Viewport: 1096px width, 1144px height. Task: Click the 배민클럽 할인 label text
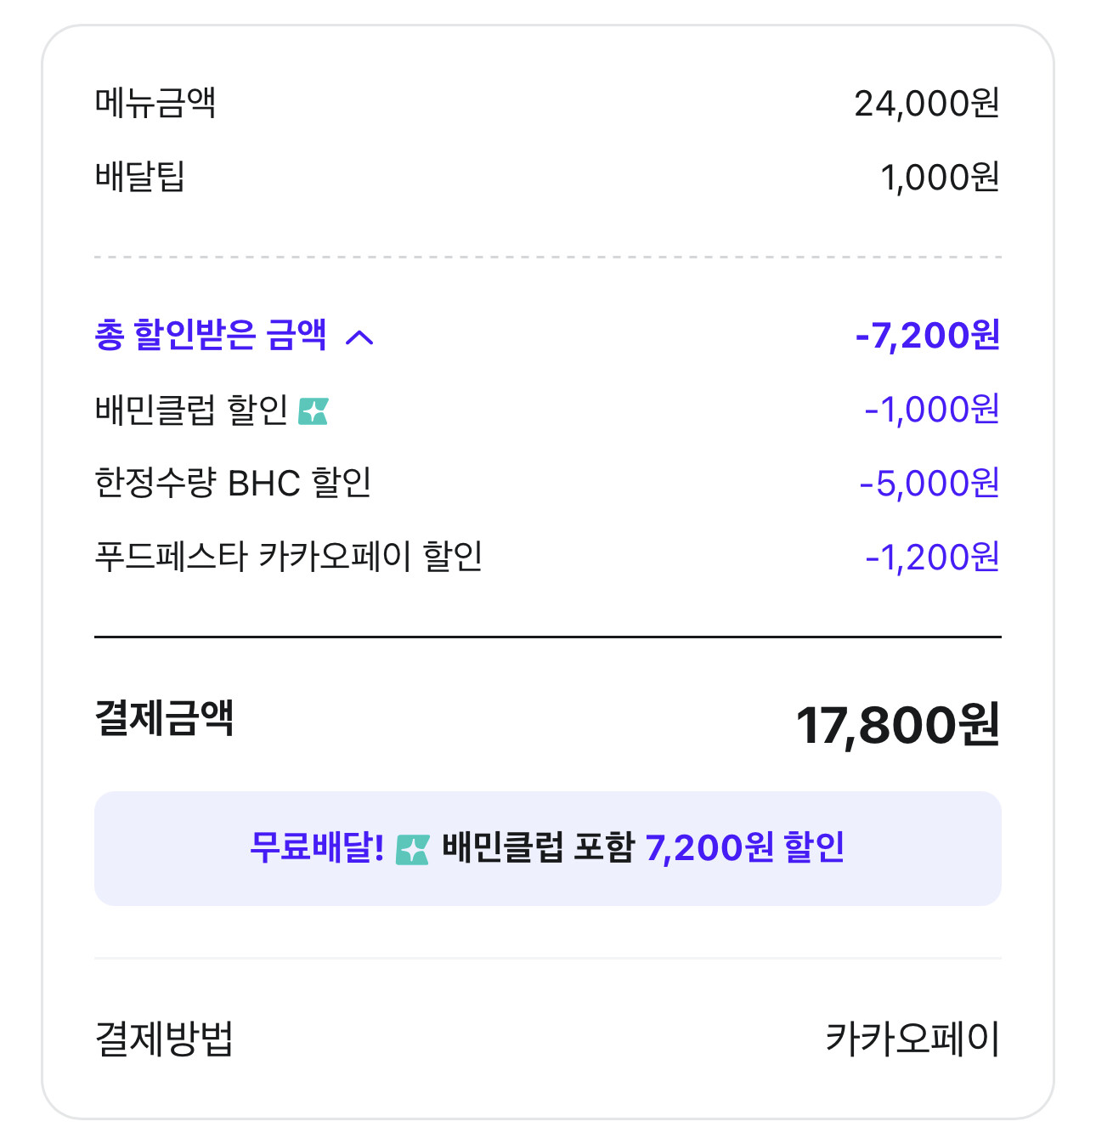(191, 411)
